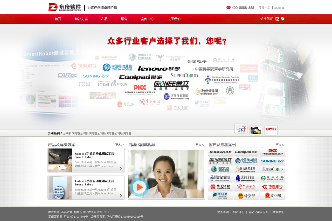This screenshot has width=332, height=221.
Task: Click the 文化部 client logo tile
Action: pyautogui.click(x=272, y=196)
